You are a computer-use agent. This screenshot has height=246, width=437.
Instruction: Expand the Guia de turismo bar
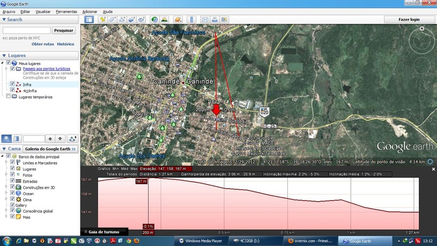tap(104, 232)
